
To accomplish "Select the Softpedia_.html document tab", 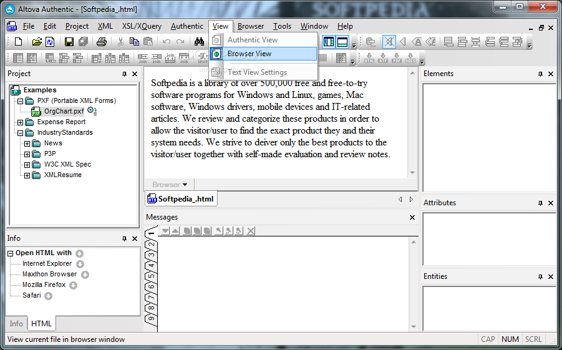I will [181, 199].
